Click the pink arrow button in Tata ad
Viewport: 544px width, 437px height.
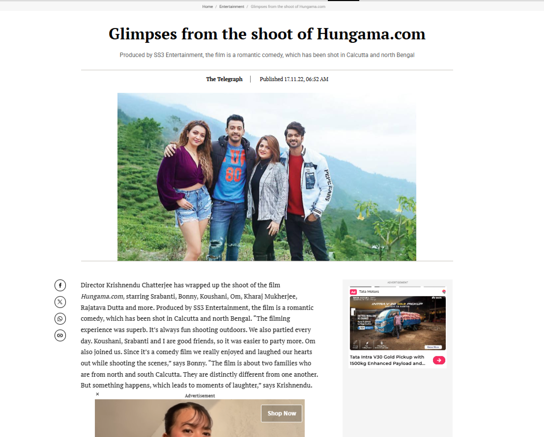coord(439,360)
